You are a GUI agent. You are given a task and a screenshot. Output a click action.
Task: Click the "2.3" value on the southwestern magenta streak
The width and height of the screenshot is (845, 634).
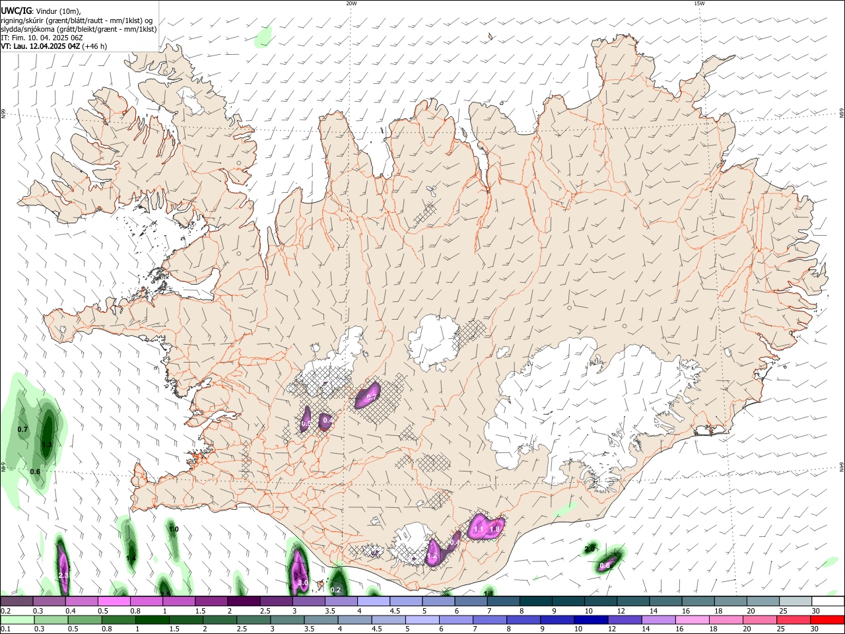[63, 576]
